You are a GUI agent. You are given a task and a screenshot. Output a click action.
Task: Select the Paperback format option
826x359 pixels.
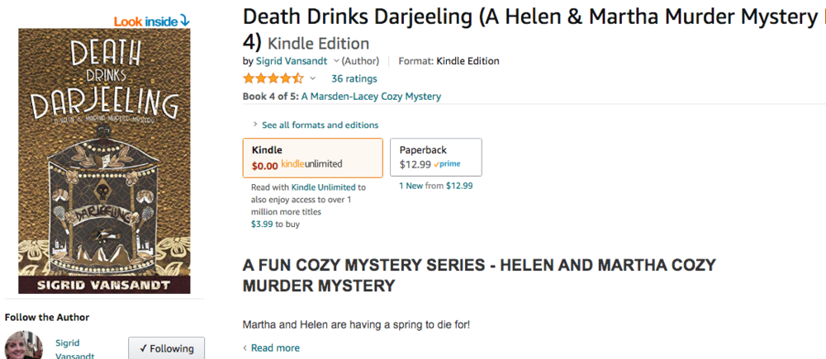[x=435, y=157]
